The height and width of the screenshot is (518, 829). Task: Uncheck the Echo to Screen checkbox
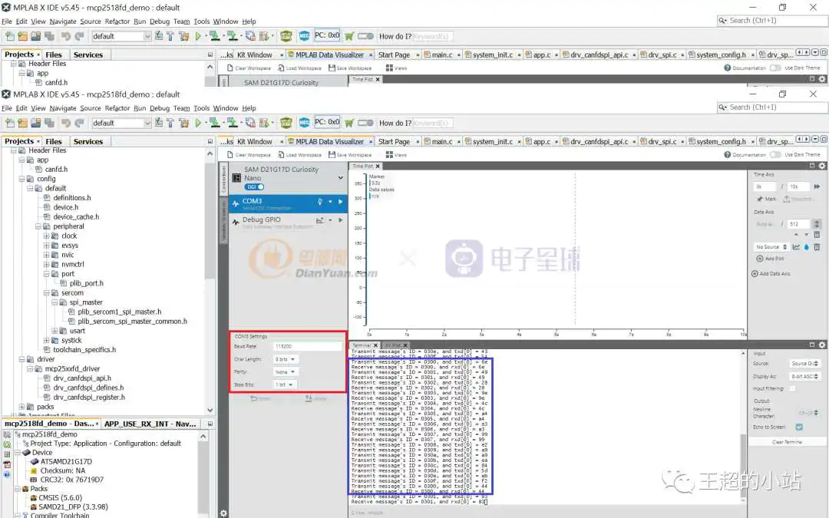(x=799, y=427)
